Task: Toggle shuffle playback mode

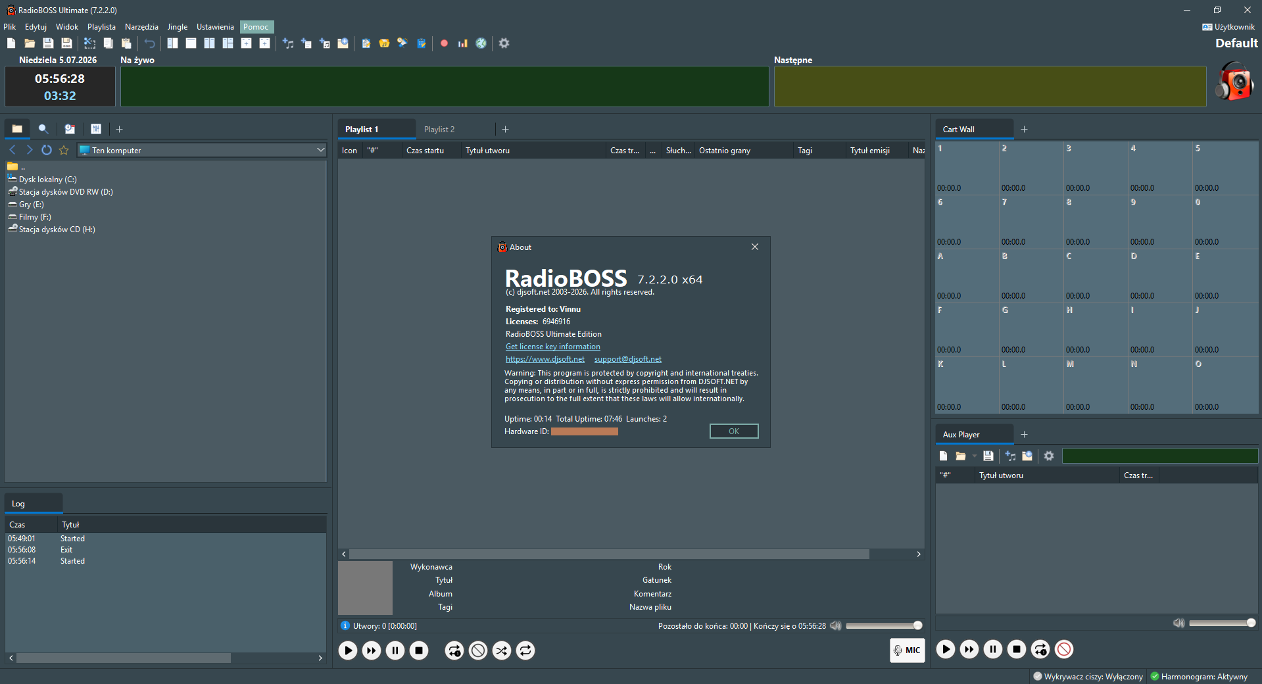Action: tap(502, 650)
